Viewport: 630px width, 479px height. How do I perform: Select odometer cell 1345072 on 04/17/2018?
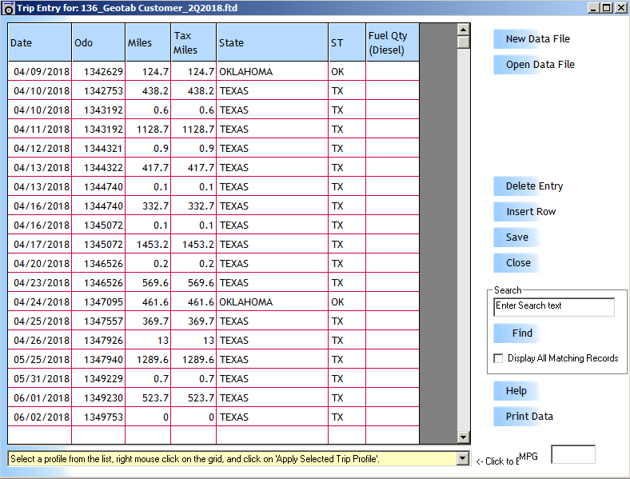coord(98,245)
